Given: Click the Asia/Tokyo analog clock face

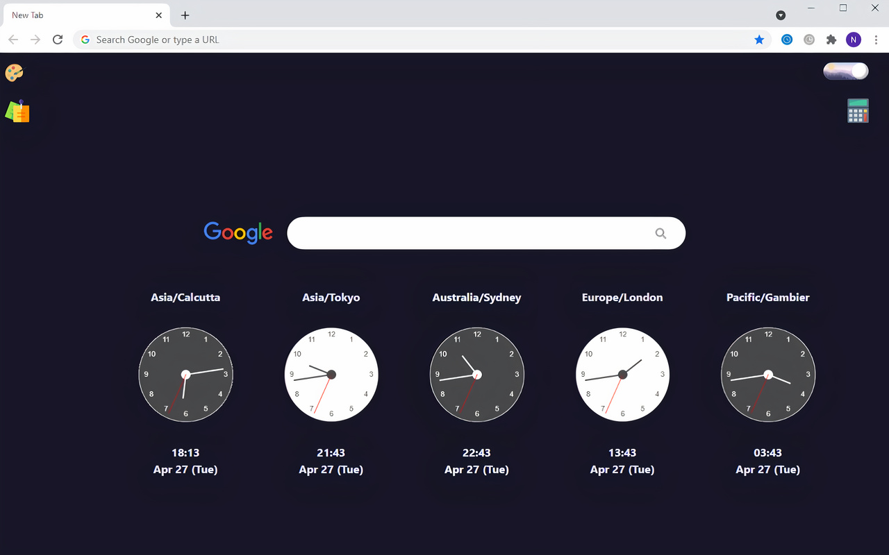Looking at the screenshot, I should 331,375.
